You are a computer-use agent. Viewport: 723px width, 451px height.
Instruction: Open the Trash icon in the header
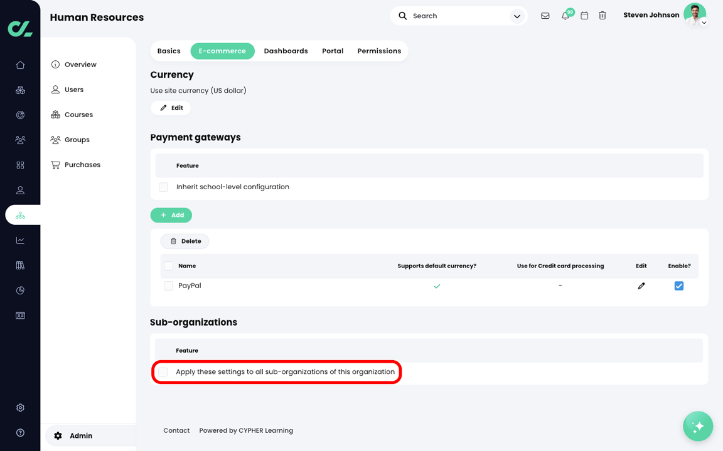tap(602, 16)
